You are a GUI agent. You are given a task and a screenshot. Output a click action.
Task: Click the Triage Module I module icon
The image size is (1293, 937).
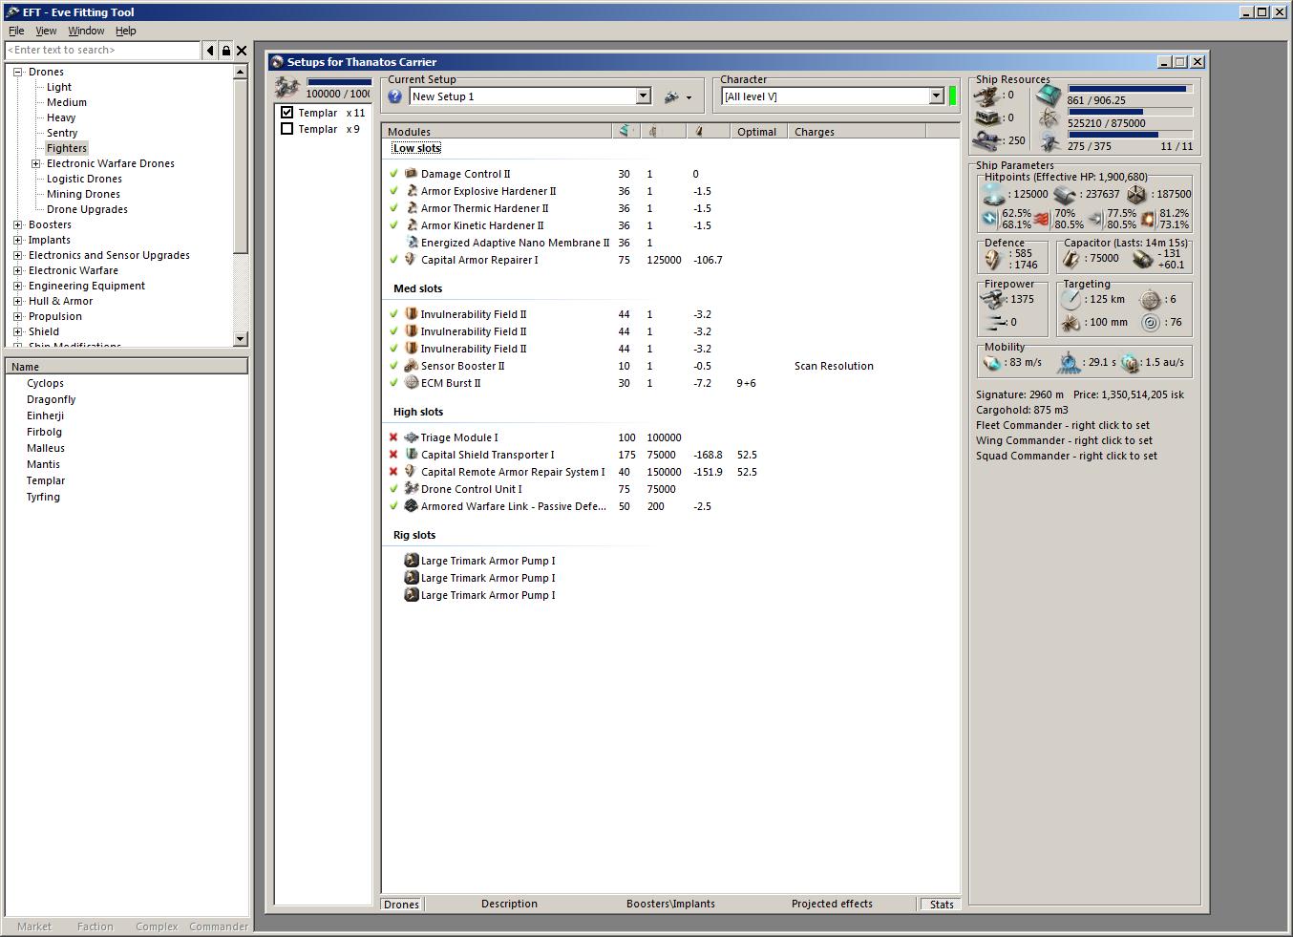tap(412, 437)
